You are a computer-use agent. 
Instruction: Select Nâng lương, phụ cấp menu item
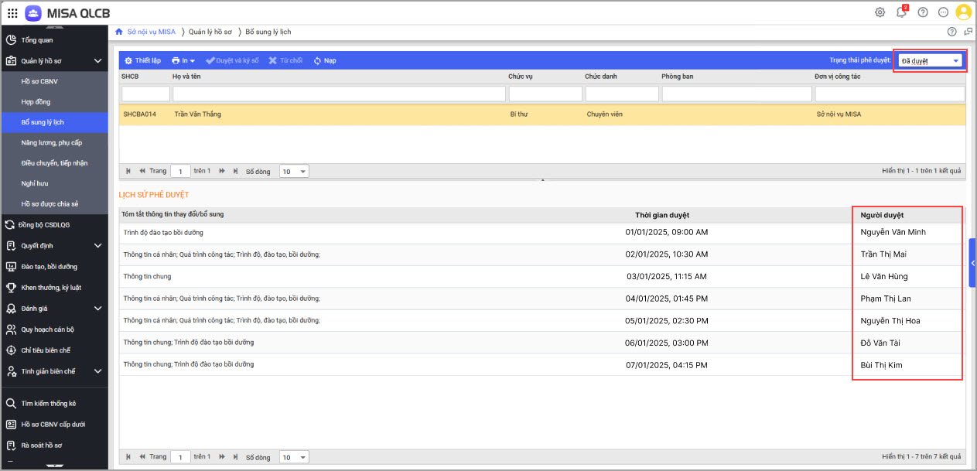(51, 142)
